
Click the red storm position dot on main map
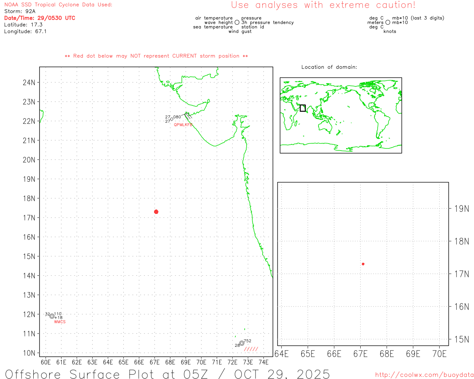tap(156, 212)
